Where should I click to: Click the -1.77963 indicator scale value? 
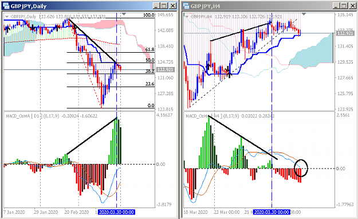pyautogui.click(x=345, y=204)
